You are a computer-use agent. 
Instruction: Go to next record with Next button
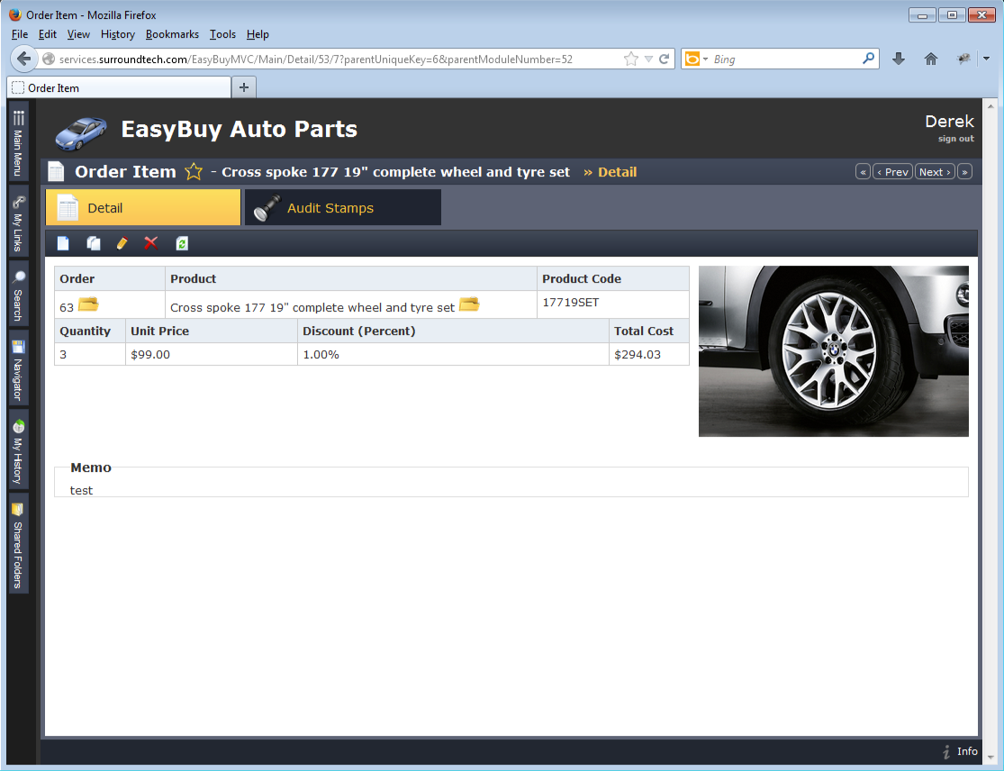[x=935, y=172]
